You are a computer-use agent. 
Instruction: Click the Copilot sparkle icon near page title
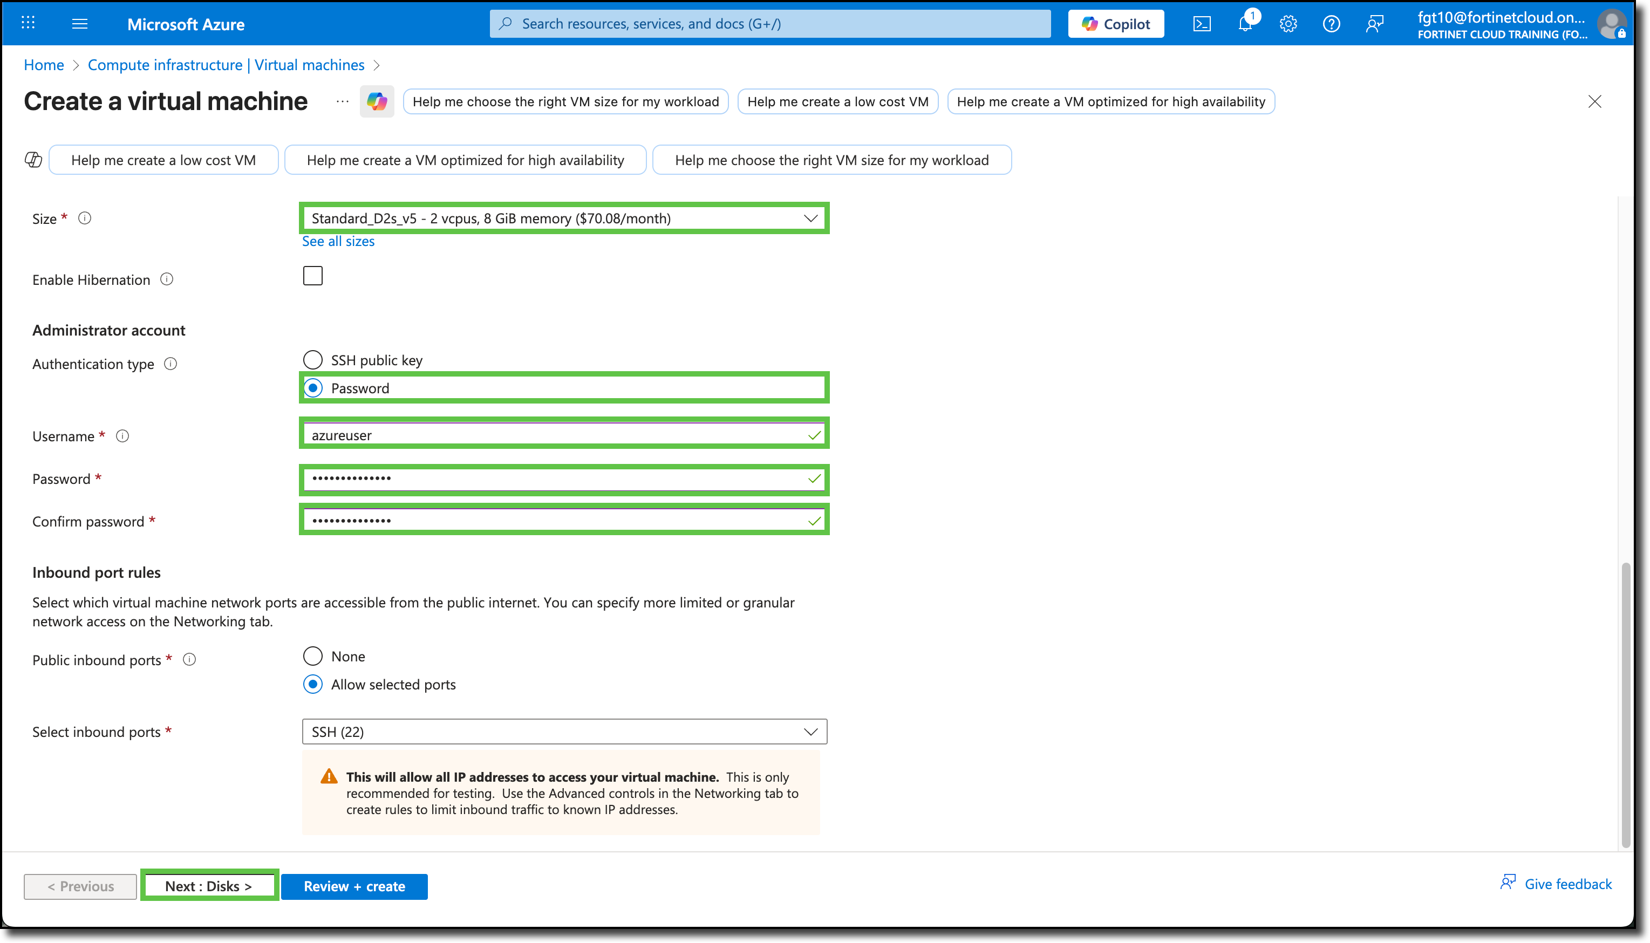point(377,101)
